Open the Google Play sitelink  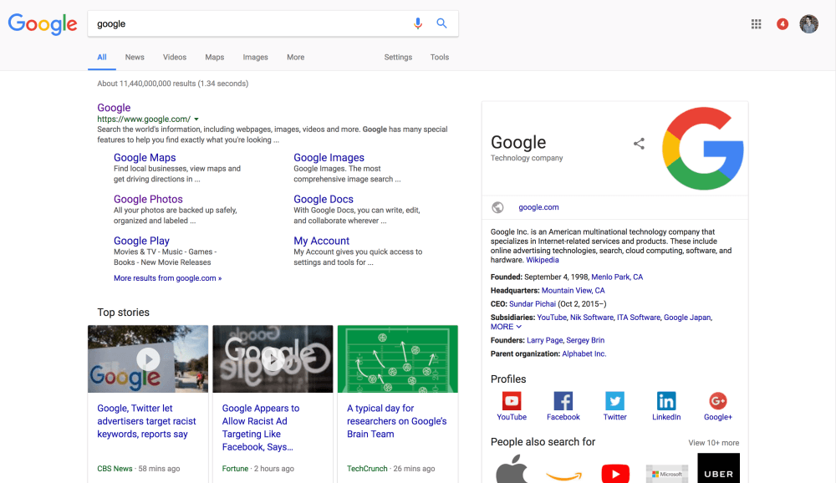pos(141,241)
